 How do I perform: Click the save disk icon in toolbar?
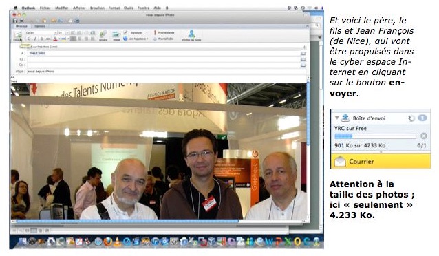click(x=15, y=21)
